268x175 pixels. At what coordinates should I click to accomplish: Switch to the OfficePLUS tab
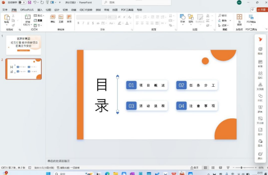click(27, 9)
